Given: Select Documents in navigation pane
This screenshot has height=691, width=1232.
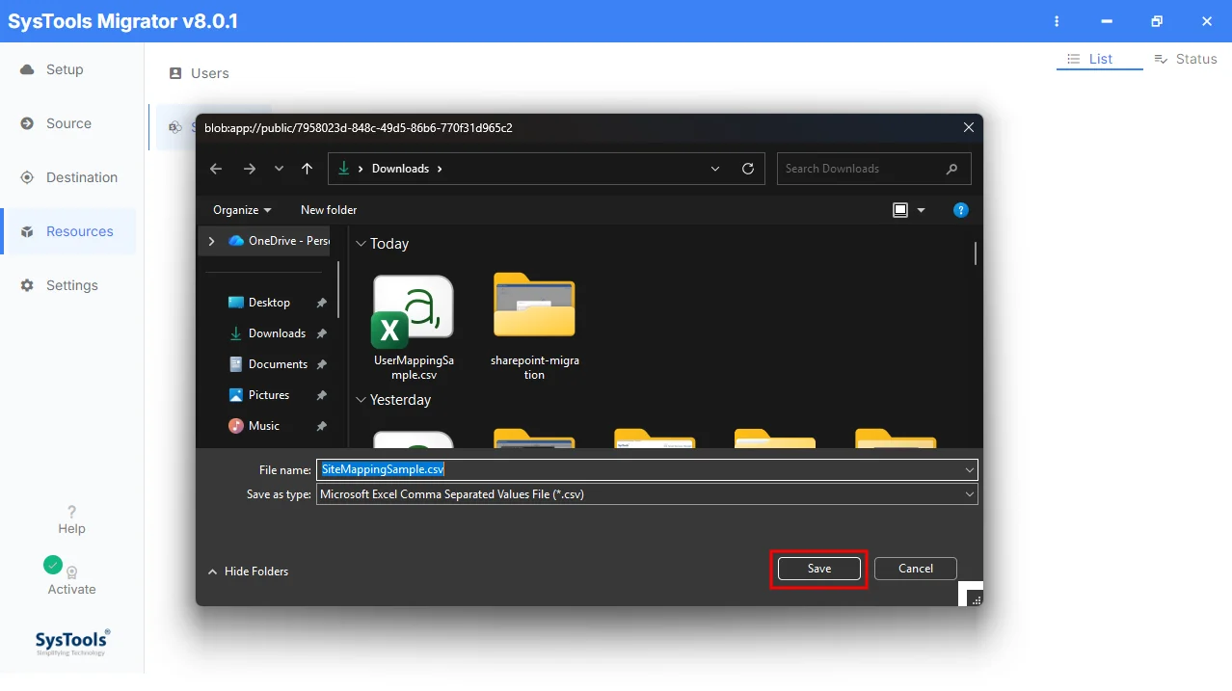Looking at the screenshot, I should [278, 364].
